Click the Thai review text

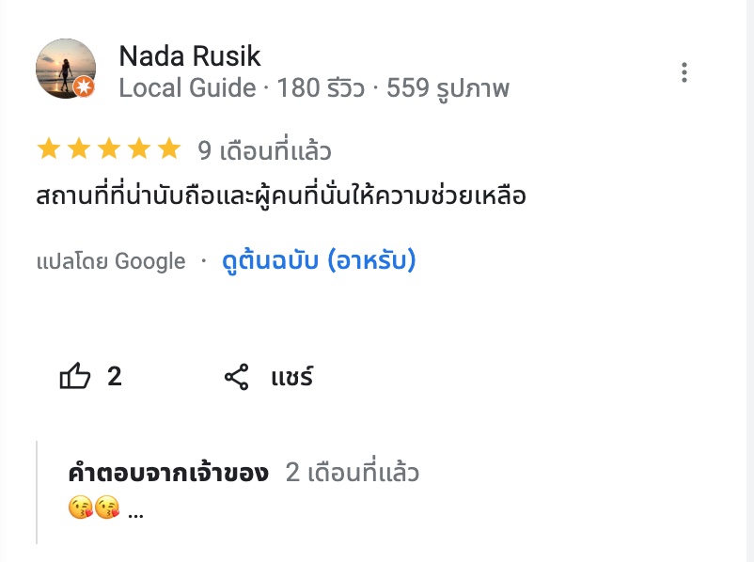[x=280, y=198]
